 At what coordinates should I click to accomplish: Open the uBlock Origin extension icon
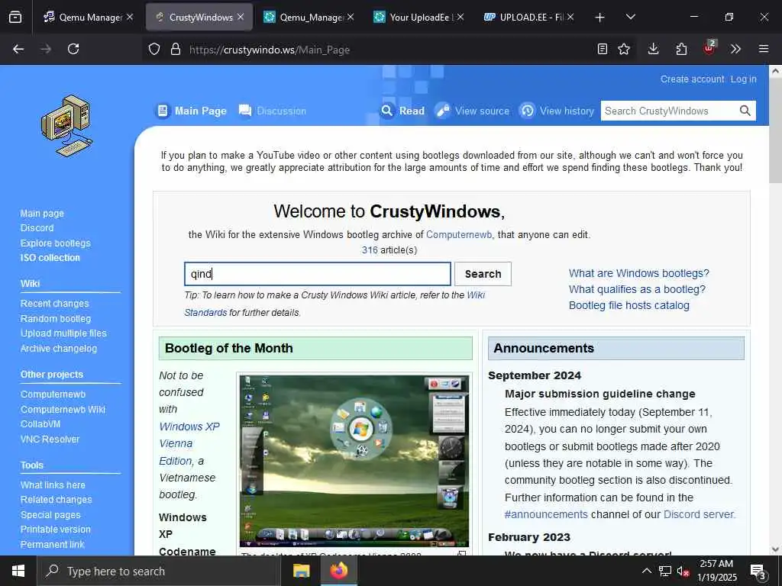[709, 48]
